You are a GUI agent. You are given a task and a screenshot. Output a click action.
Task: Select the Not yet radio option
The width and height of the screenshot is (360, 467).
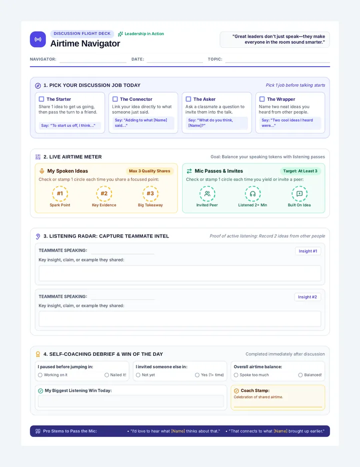[x=138, y=375]
